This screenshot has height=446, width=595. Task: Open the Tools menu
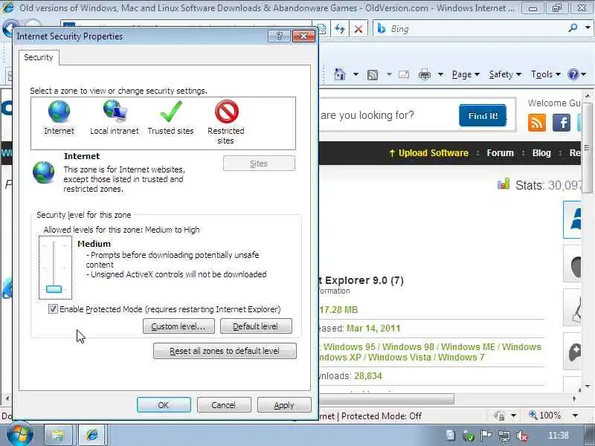[x=546, y=74]
